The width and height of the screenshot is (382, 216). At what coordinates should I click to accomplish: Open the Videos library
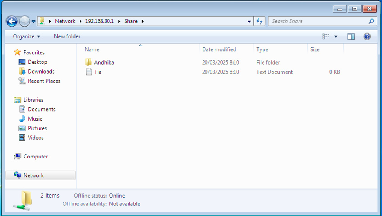click(x=36, y=138)
